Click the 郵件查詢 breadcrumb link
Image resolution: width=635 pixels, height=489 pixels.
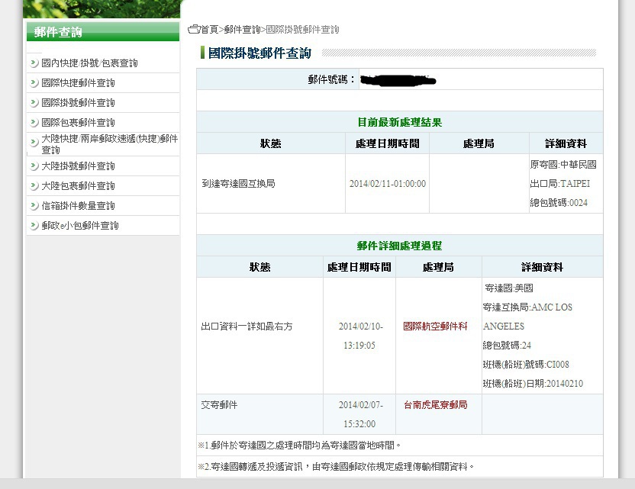click(242, 29)
